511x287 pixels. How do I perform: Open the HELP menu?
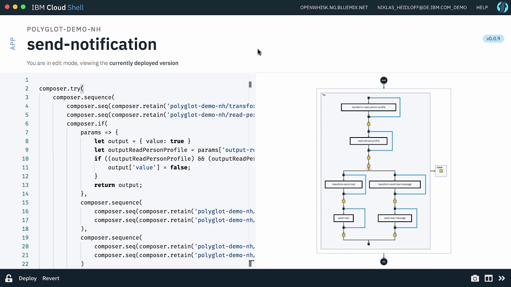pyautogui.click(x=482, y=8)
